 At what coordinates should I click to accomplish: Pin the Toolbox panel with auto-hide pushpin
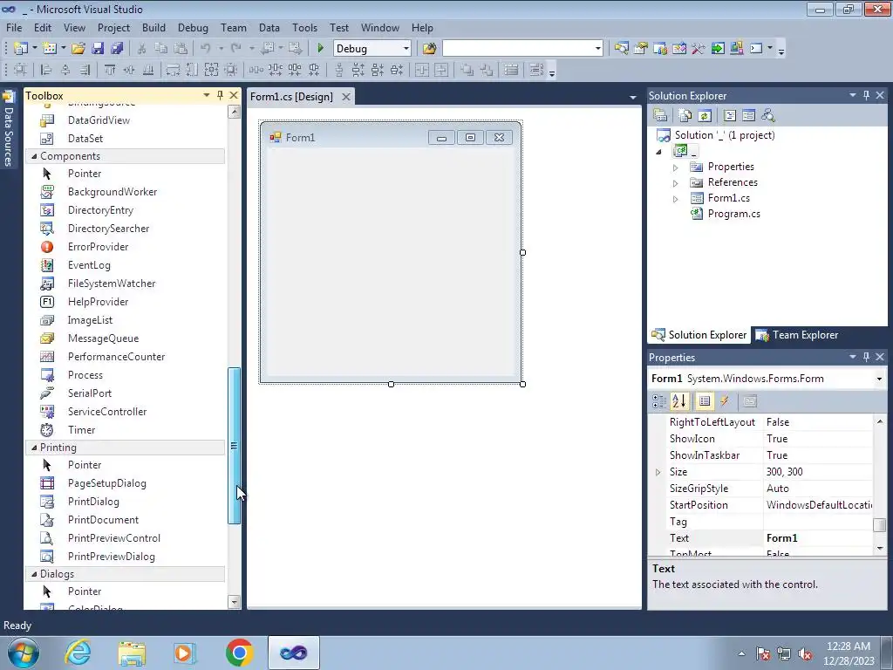[220, 96]
